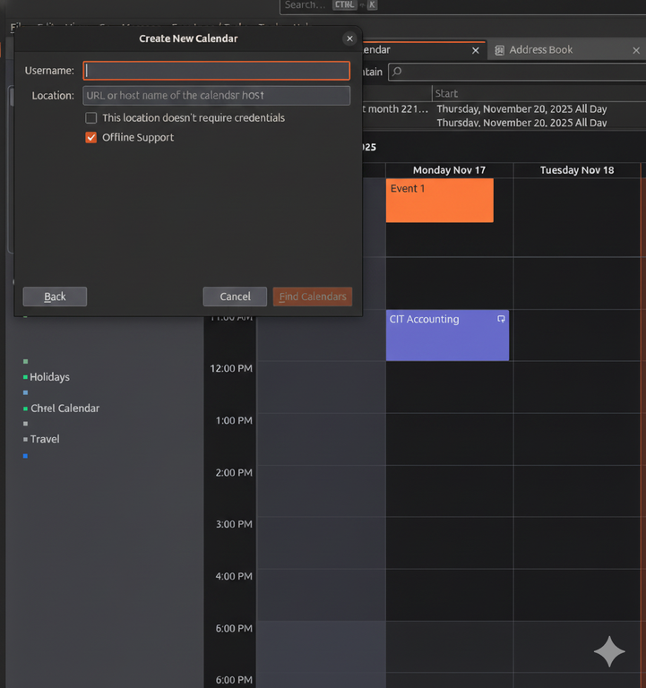Image resolution: width=646 pixels, height=688 pixels.
Task: Go back with the Back button
Action: click(x=55, y=297)
